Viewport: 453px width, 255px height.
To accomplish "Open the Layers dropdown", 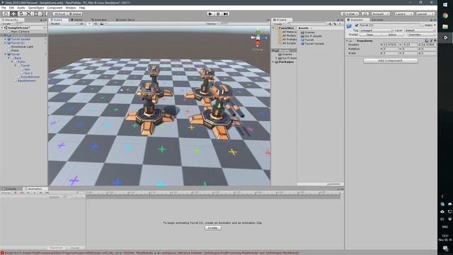I will click(x=404, y=14).
